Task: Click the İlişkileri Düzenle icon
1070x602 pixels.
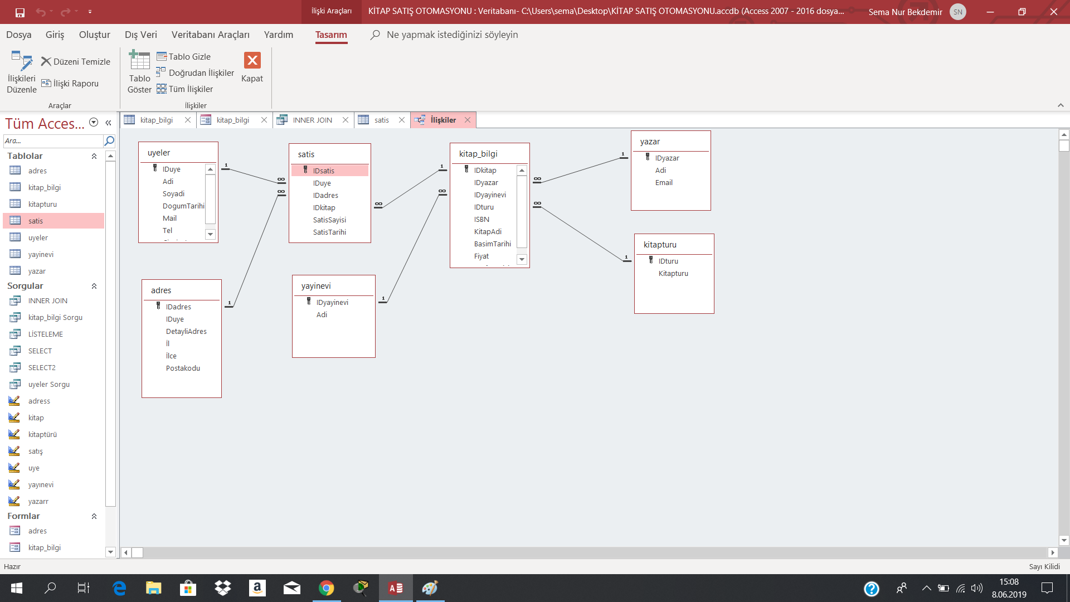Action: point(21,61)
